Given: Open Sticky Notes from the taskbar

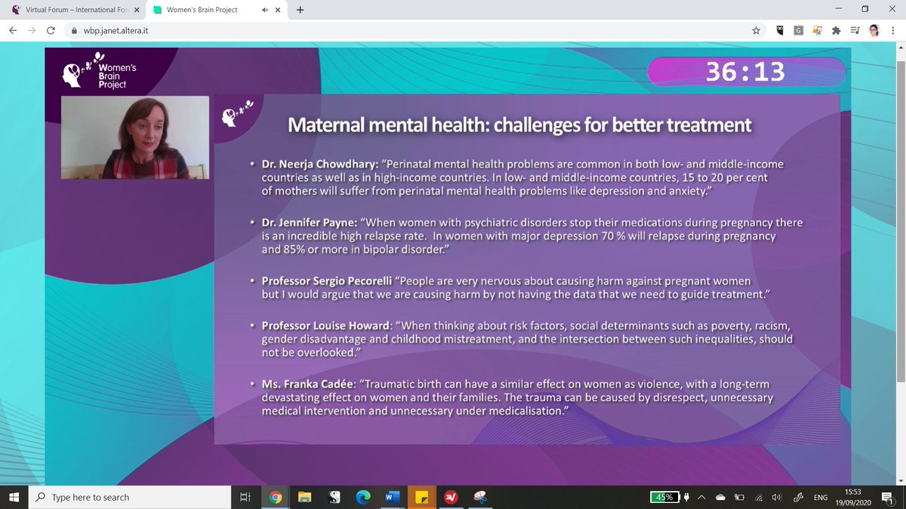Looking at the screenshot, I should coord(422,497).
